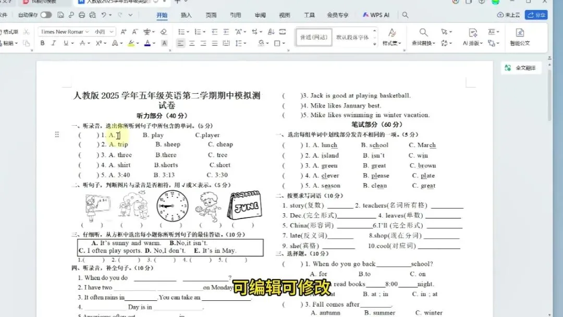Select justify paragraph alignment
Screen dimensions: 563x317
click(x=215, y=43)
